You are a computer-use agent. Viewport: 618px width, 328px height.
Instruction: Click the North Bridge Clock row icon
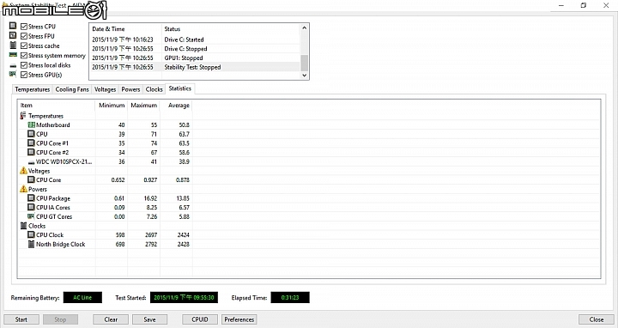[31, 244]
